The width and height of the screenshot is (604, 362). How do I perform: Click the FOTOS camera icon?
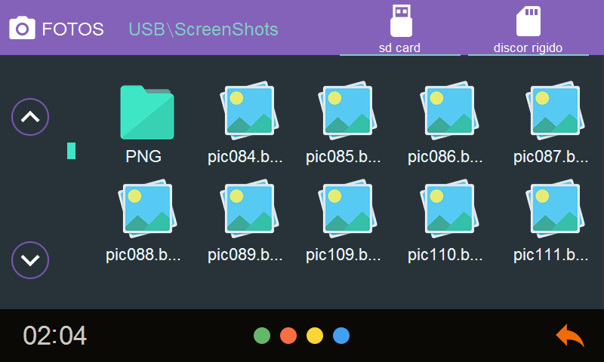click(x=22, y=28)
